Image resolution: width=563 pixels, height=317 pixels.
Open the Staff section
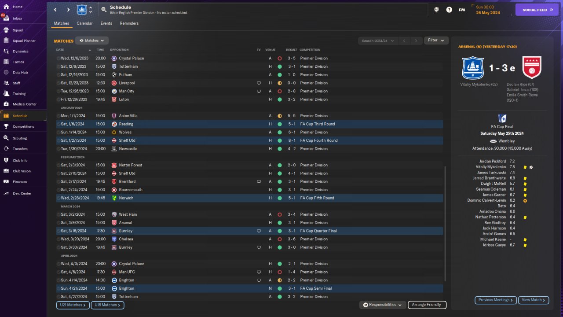pos(17,83)
